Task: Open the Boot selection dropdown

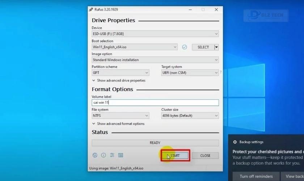Action: (135, 47)
